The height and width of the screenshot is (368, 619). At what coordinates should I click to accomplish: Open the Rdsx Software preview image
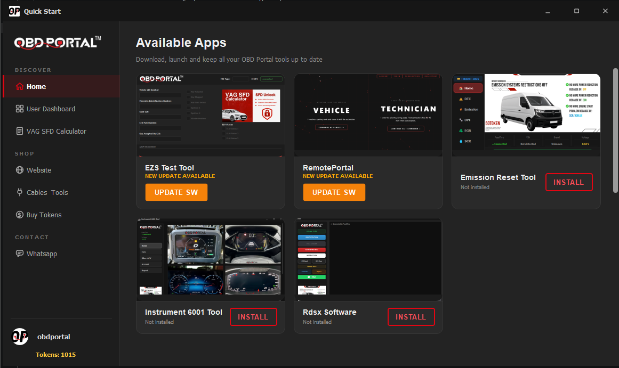click(x=368, y=259)
